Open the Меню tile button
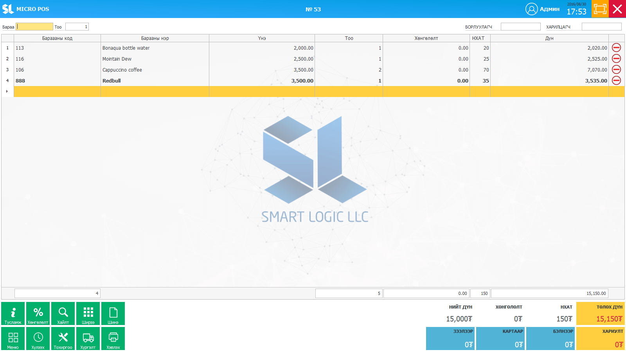The image size is (626, 352). tap(13, 338)
